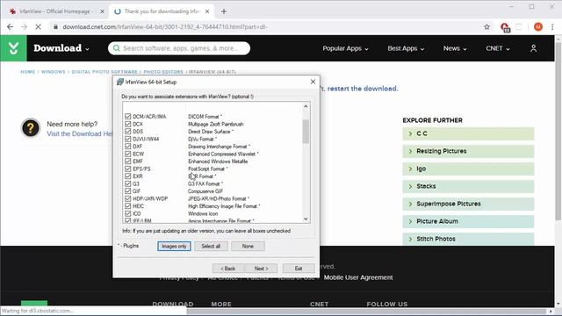The width and height of the screenshot is (562, 316).
Task: Close the Thank you for downloading tab
Action: [207, 11]
